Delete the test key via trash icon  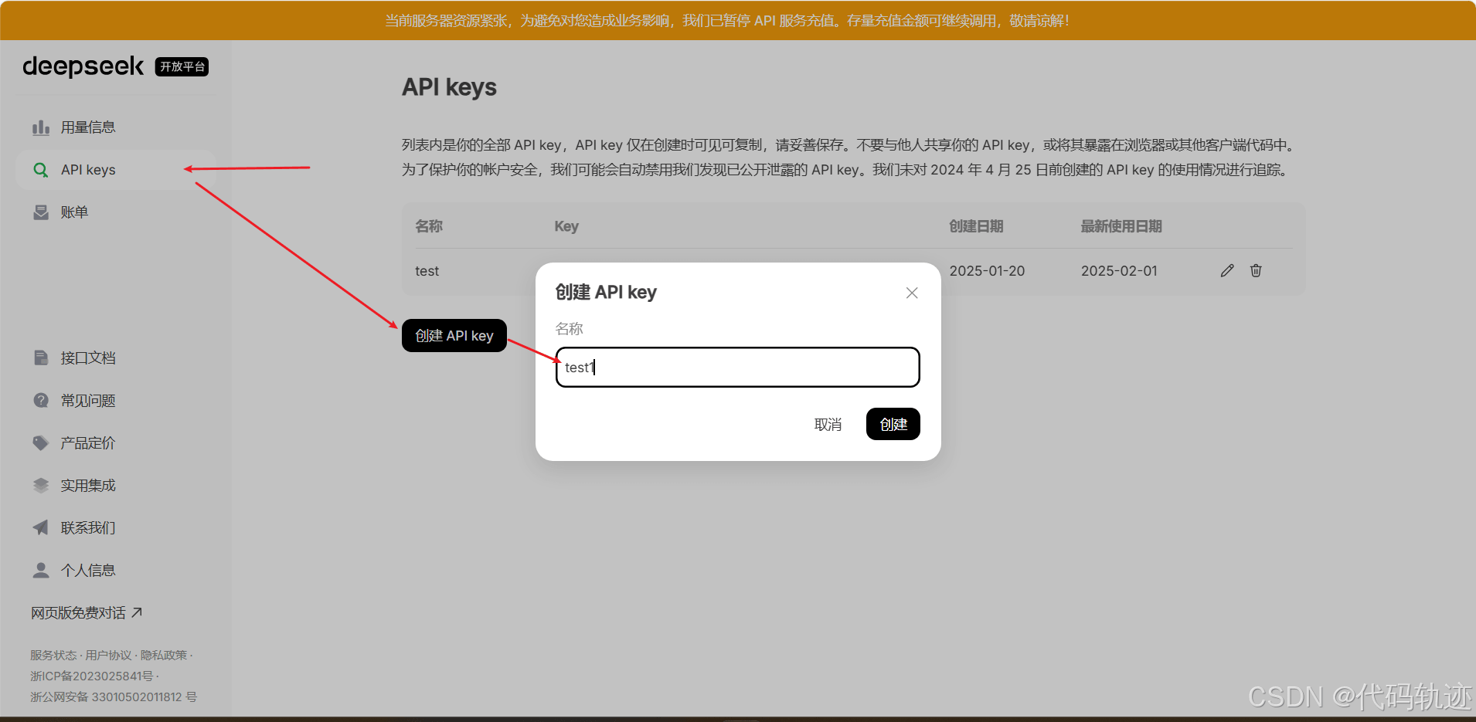click(1256, 270)
